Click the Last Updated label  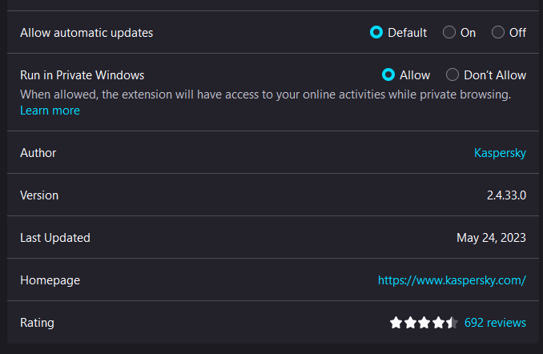point(55,238)
